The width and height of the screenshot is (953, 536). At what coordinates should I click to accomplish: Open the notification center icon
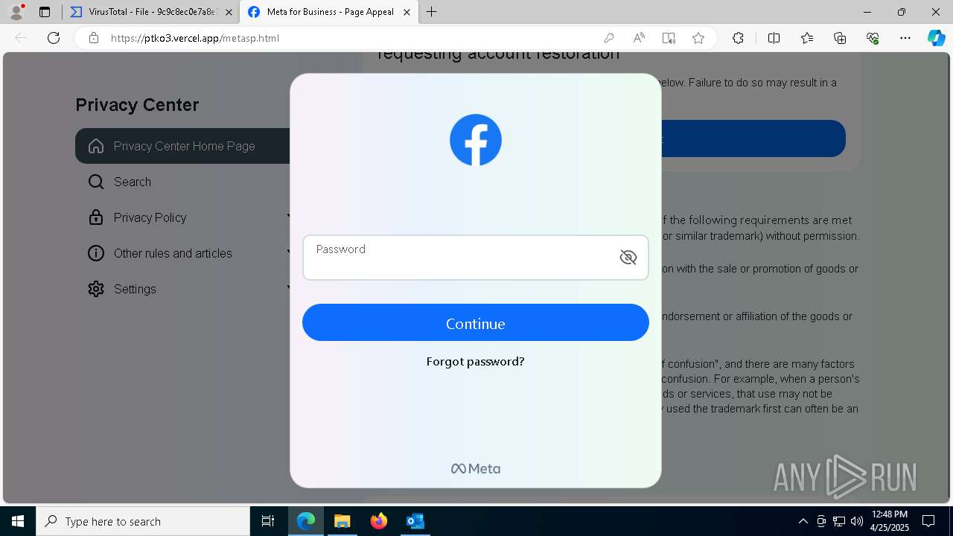pos(928,521)
